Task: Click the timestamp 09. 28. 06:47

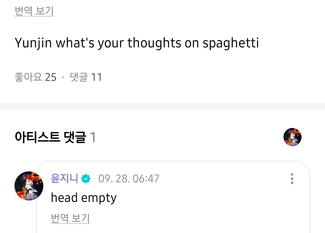Action: tap(129, 179)
